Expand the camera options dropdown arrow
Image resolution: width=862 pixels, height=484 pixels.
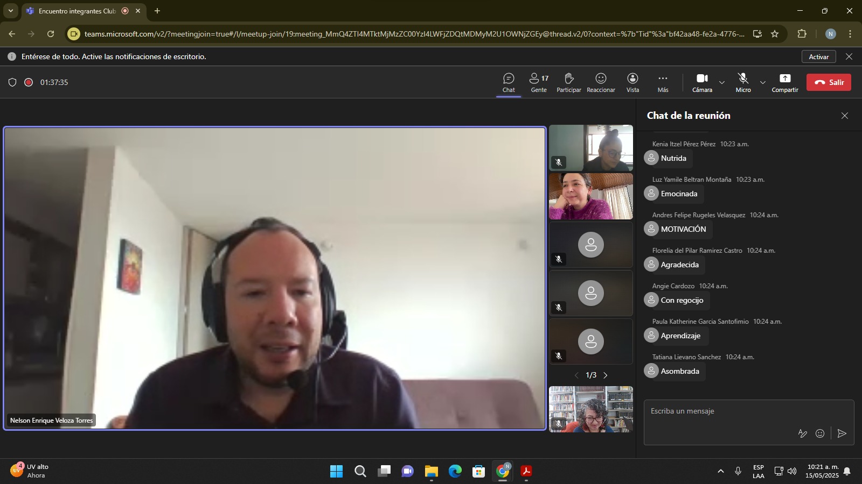(722, 83)
